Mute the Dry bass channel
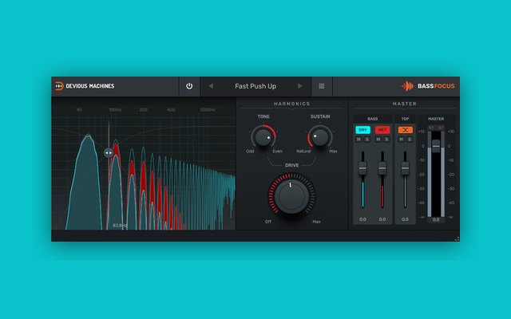This screenshot has height=319, width=511. (358, 140)
